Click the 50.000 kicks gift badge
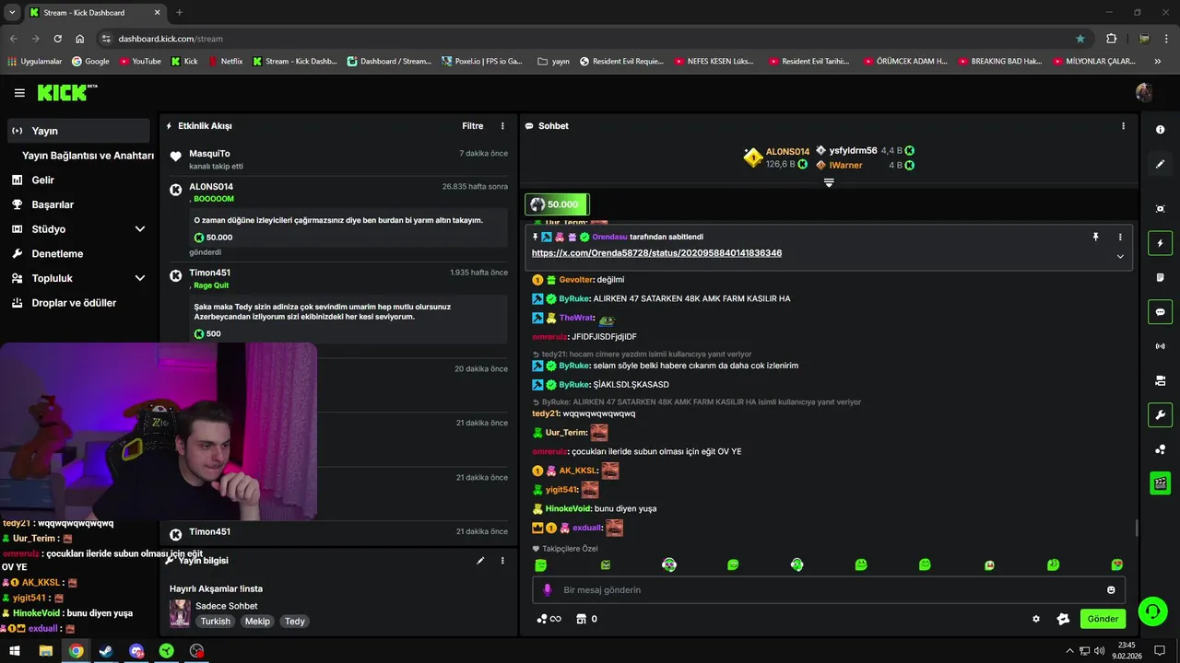Screen dimensions: 1180x663 coord(557,204)
